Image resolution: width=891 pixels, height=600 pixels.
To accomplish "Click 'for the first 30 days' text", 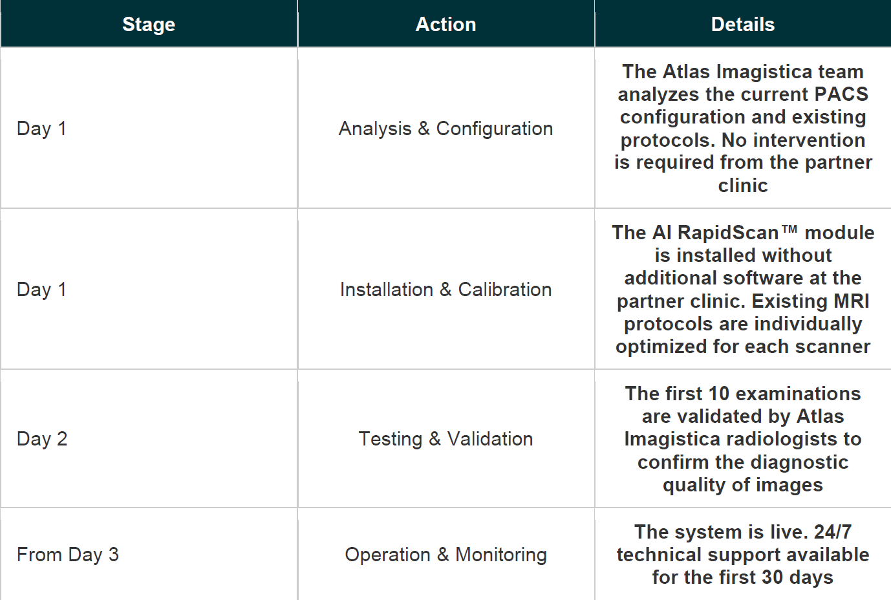I will tap(743, 577).
